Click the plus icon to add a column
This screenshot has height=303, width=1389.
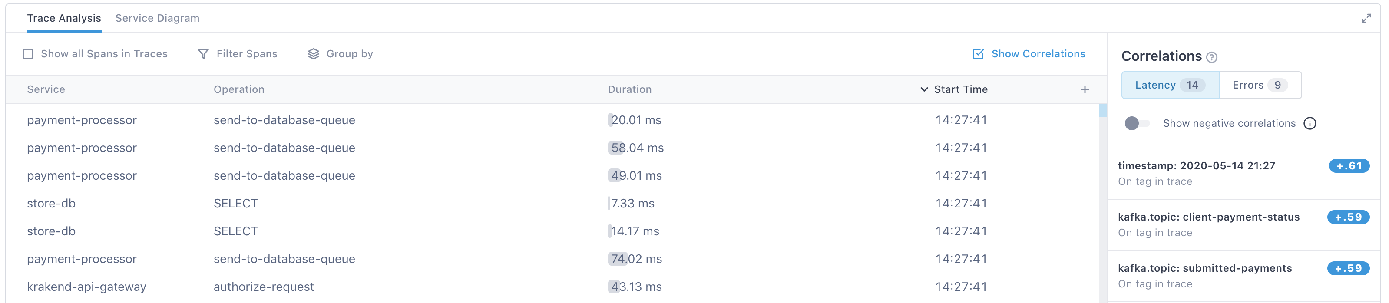pos(1085,89)
